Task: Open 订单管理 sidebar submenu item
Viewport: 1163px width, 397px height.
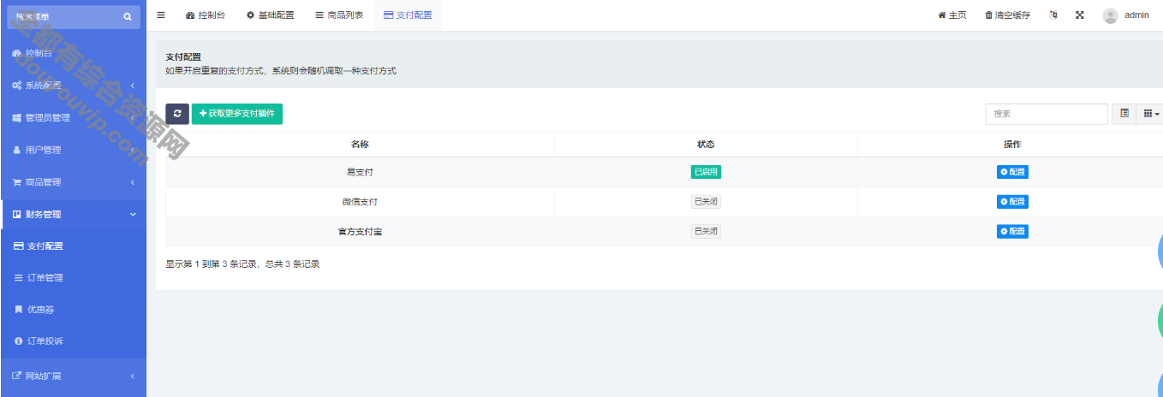Action: [73, 278]
